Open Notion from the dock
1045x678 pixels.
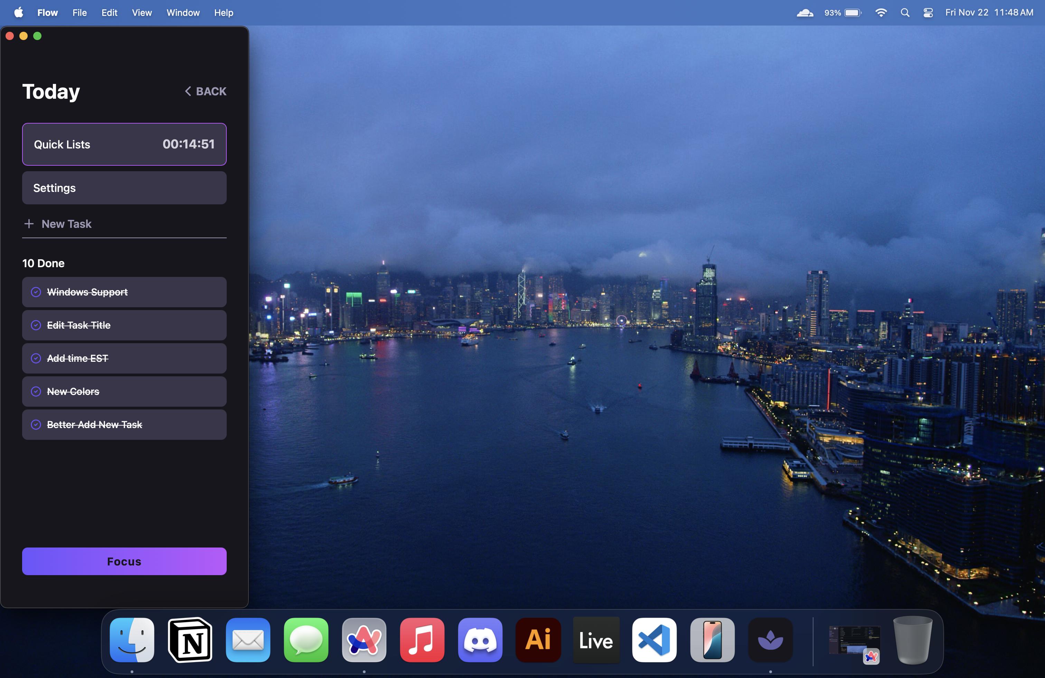[x=190, y=640]
